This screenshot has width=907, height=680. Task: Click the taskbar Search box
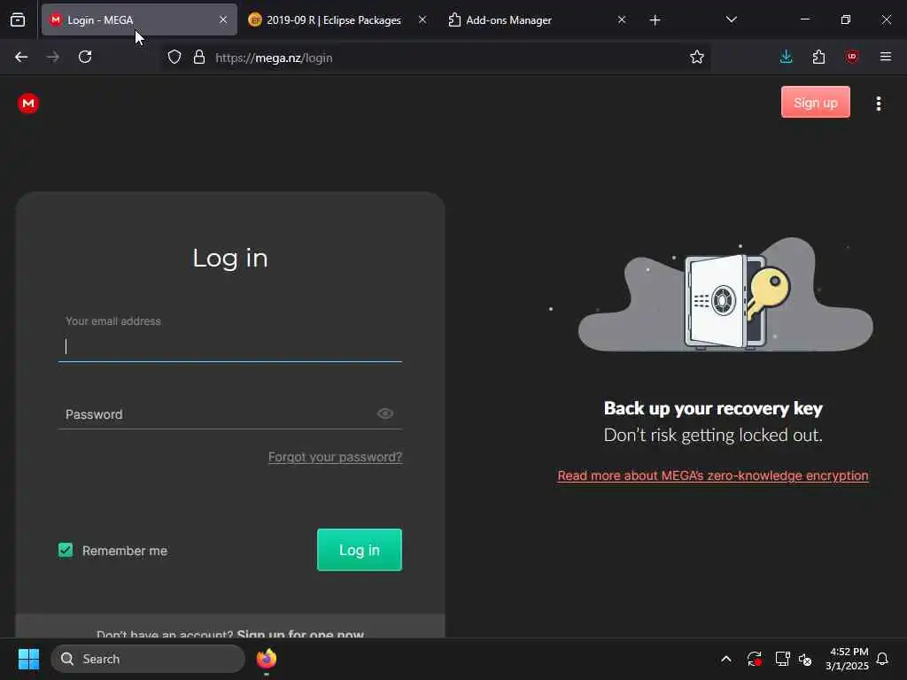click(x=148, y=659)
